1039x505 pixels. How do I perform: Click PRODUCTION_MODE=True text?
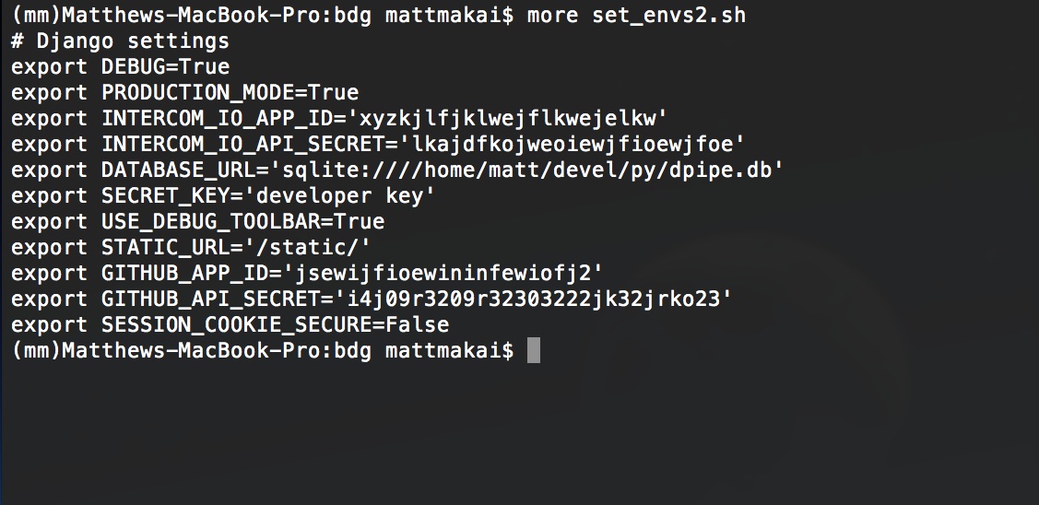[x=230, y=92]
